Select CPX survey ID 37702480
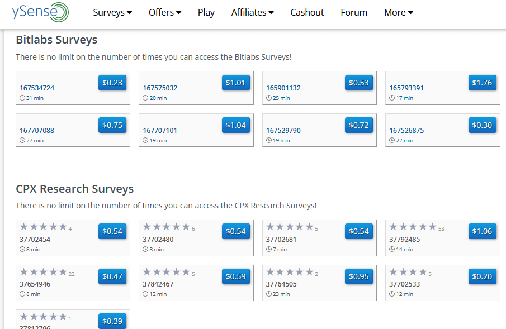The width and height of the screenshot is (506, 329). click(158, 239)
